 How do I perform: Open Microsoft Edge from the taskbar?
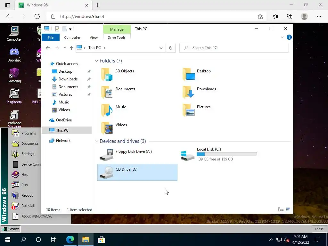coord(70,240)
